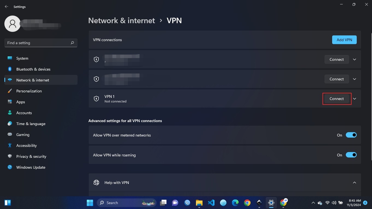Show hidden system tray icons
The height and width of the screenshot is (209, 372).
coord(313,203)
